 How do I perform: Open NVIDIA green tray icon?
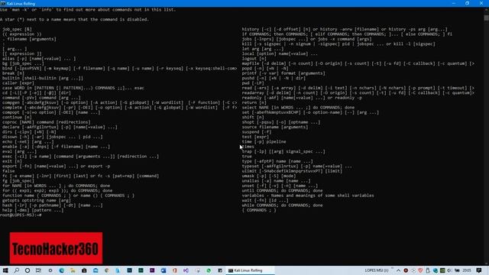point(442,270)
